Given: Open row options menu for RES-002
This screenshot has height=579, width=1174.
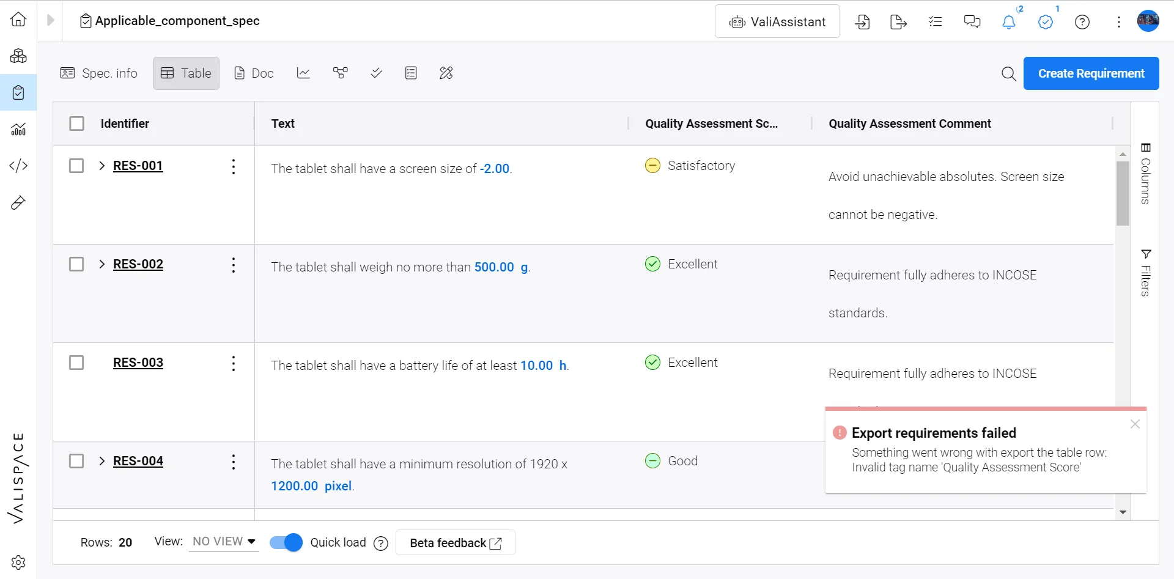Looking at the screenshot, I should tap(233, 265).
